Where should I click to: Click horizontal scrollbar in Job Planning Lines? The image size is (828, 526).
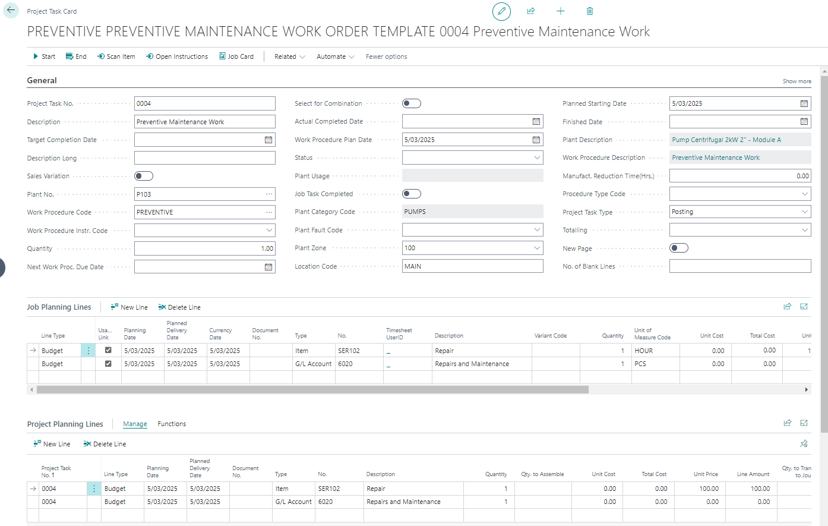click(x=312, y=390)
